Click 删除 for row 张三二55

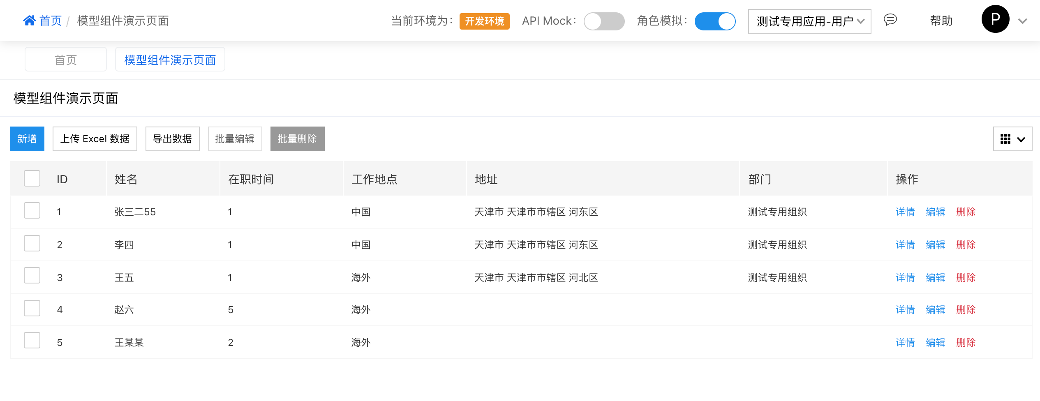(966, 212)
